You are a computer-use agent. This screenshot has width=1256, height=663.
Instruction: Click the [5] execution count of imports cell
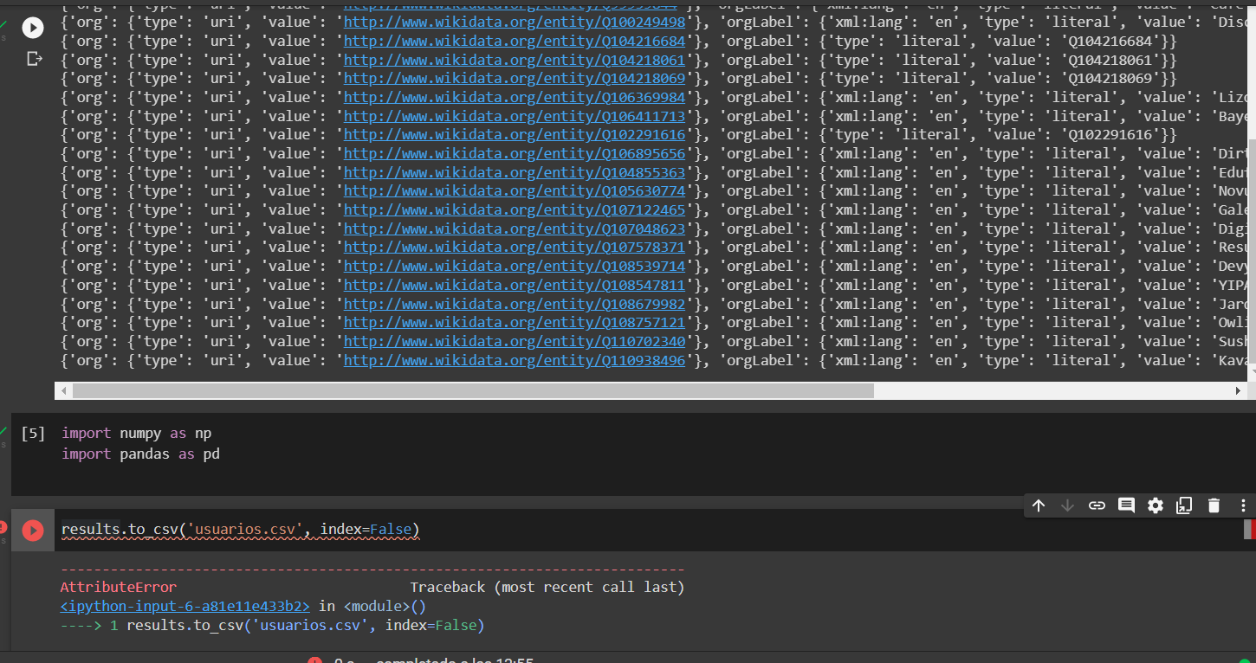[33, 433]
